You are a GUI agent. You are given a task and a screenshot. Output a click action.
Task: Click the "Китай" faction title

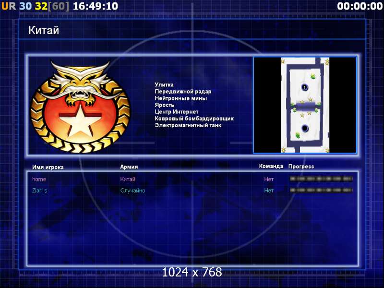[x=44, y=30]
